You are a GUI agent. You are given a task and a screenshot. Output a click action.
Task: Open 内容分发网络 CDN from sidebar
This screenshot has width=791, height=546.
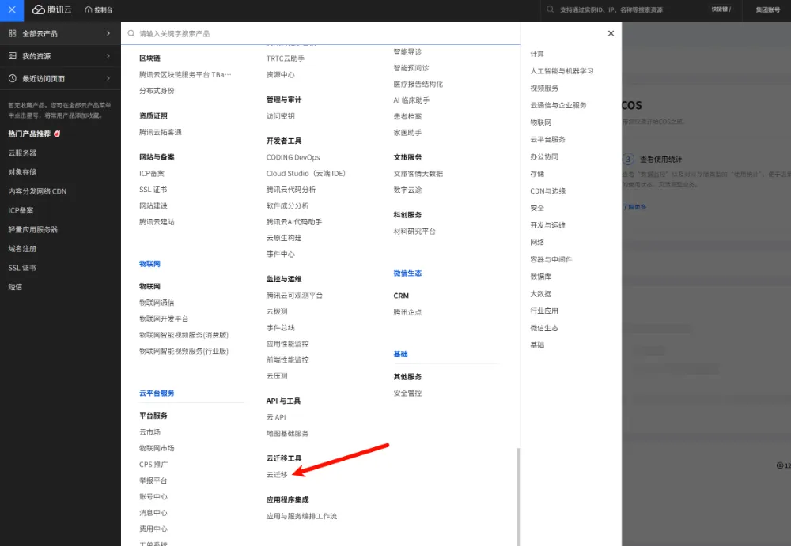37,191
